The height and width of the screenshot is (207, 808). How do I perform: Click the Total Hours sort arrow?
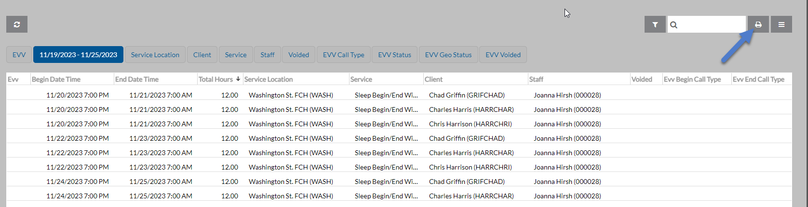(x=238, y=79)
